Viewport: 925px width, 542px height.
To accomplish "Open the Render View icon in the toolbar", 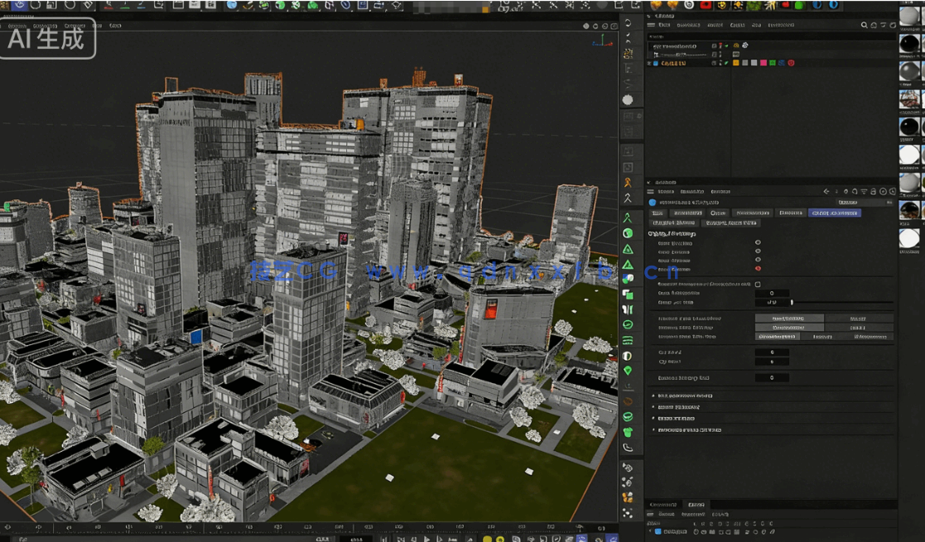I will click(x=176, y=7).
